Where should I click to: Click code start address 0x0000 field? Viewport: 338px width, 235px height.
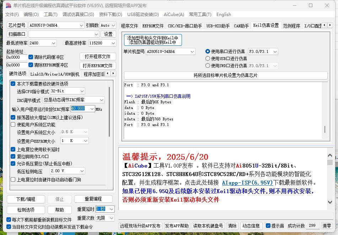17,57
